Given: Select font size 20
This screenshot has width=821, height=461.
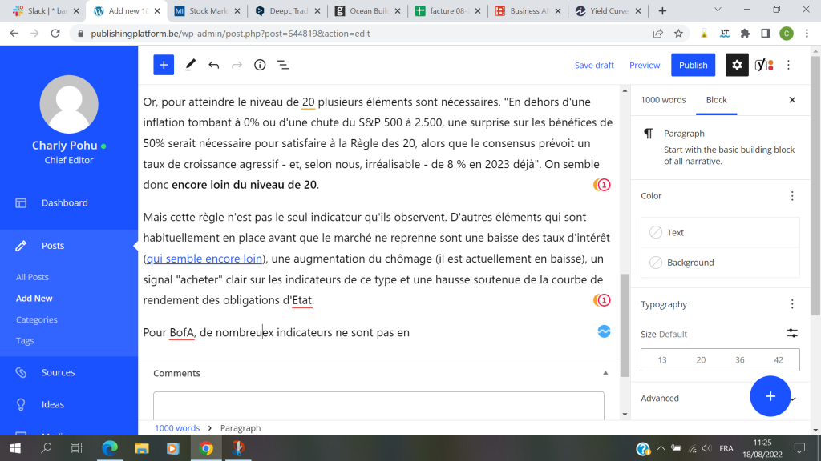Looking at the screenshot, I should click(701, 360).
